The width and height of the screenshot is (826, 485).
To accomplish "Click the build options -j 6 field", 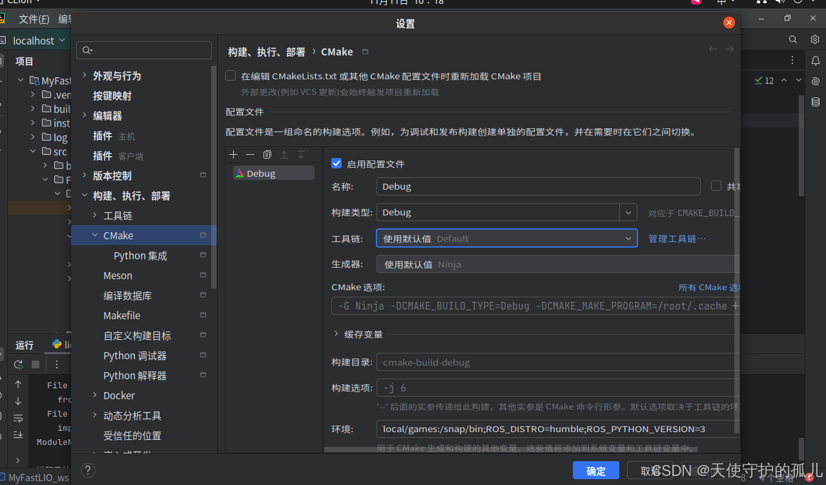I will coord(559,388).
